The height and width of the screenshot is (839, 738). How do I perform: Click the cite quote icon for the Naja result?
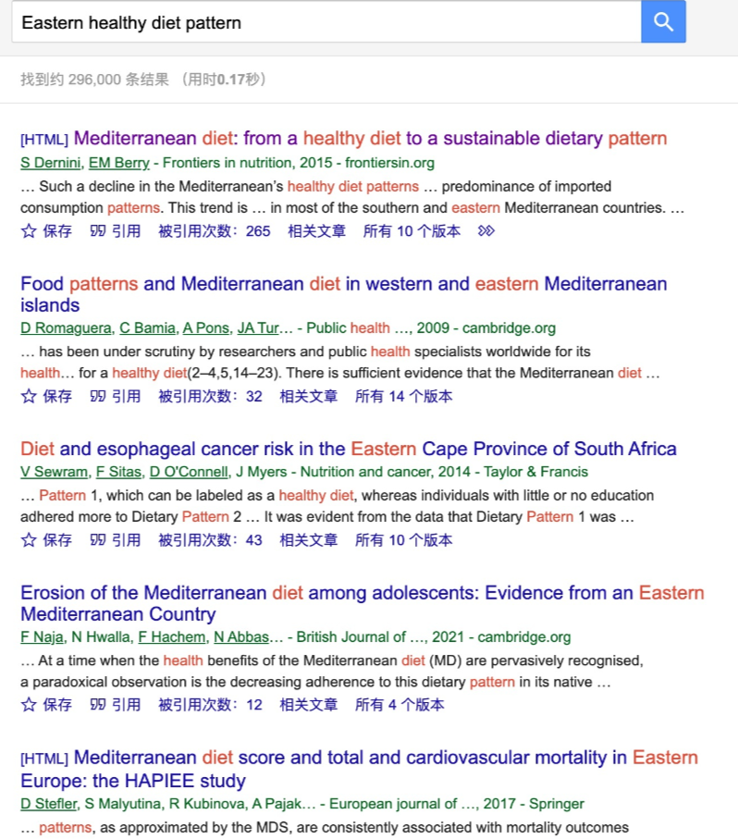point(97,705)
